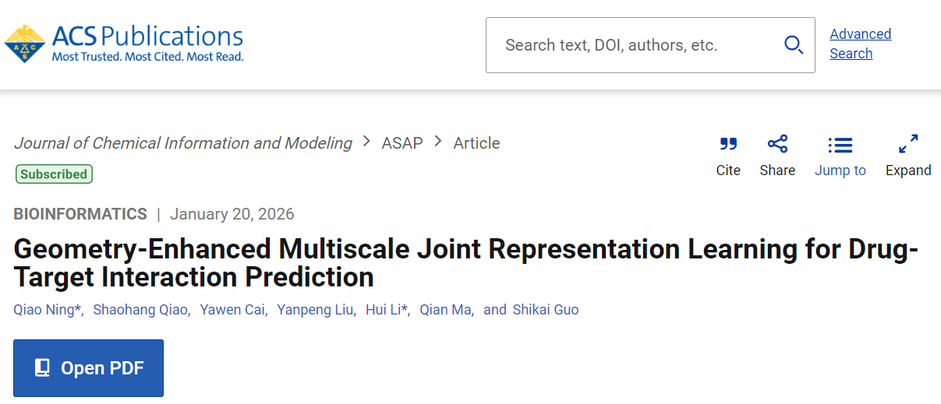
Task: Open the Jump to list icon
Action: [x=840, y=145]
